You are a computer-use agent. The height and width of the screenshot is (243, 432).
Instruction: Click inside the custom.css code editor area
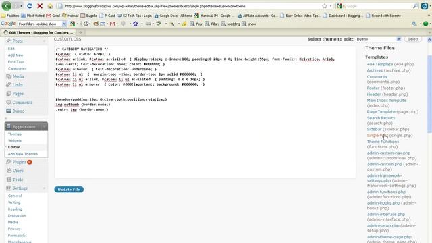click(x=205, y=112)
